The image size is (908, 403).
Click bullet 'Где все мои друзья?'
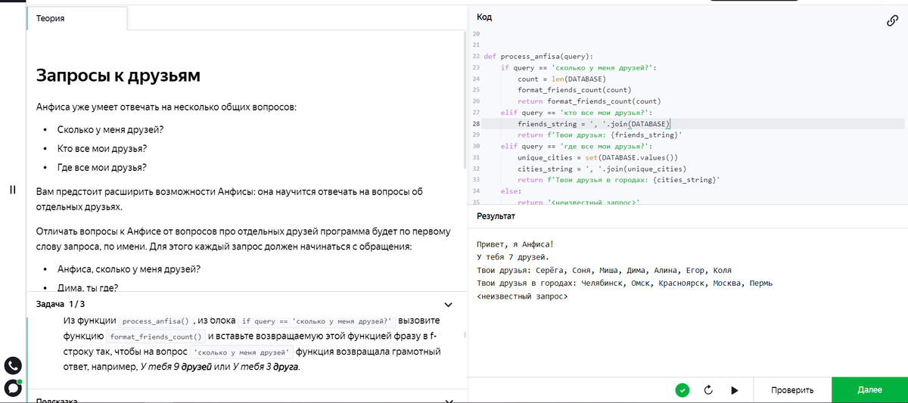tap(101, 167)
